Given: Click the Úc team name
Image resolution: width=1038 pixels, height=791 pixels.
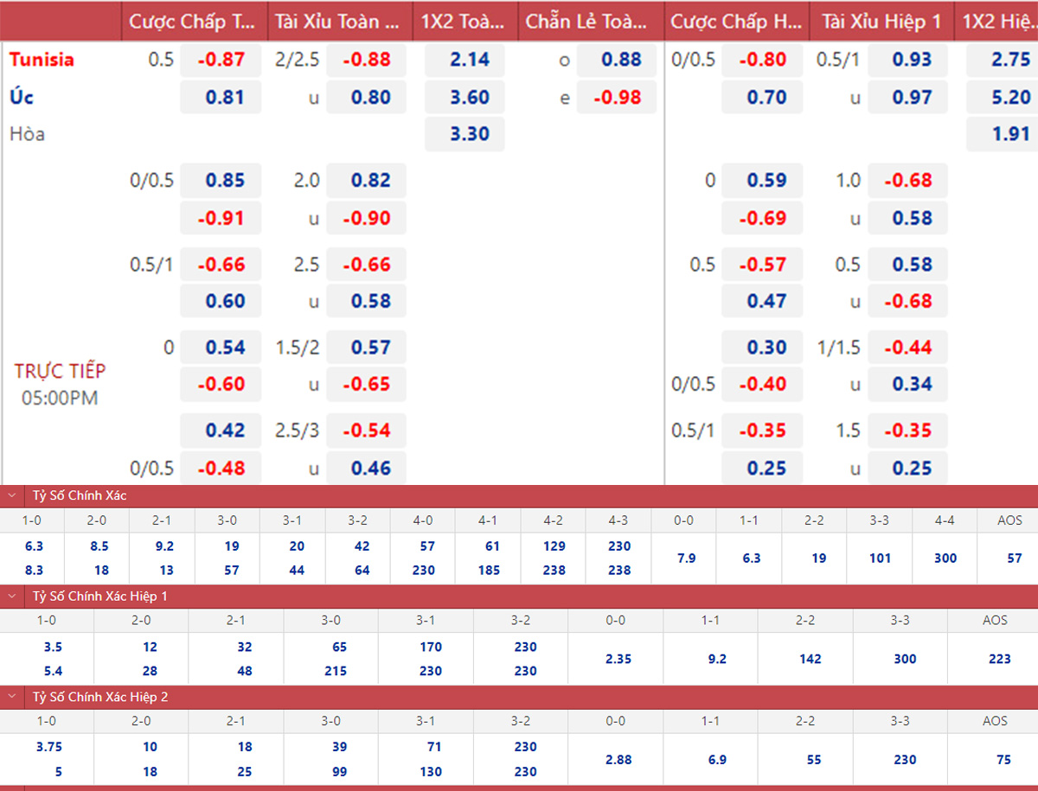Looking at the screenshot, I should click(22, 97).
